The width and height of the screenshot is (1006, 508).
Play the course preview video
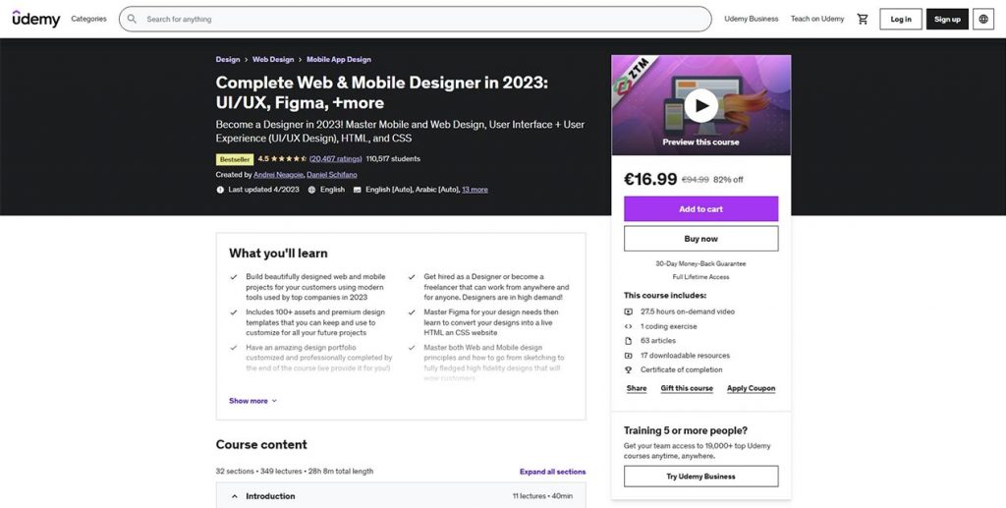click(x=700, y=105)
